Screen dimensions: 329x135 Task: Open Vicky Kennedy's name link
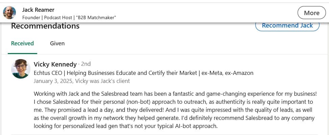pos(55,64)
